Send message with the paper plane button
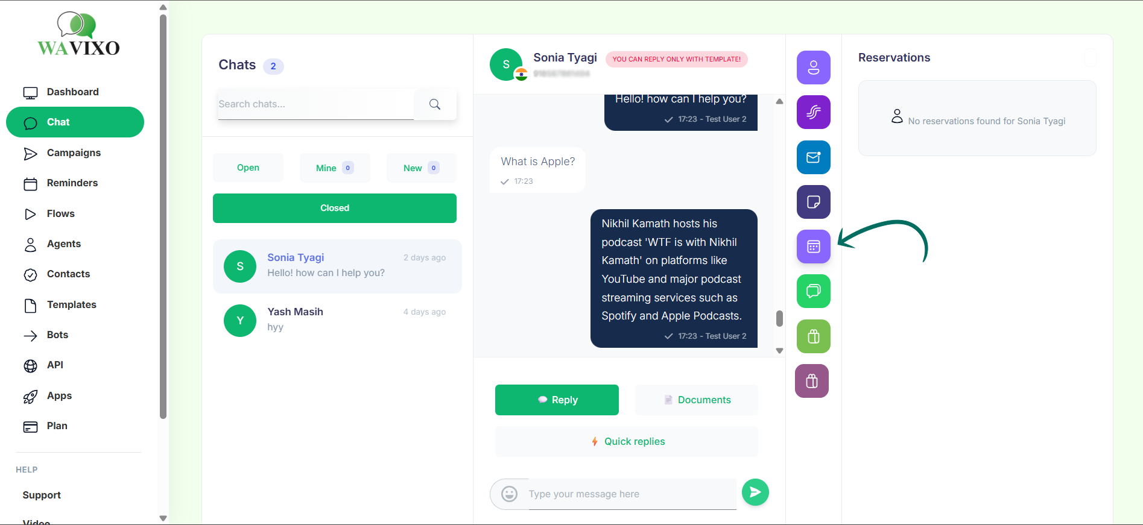This screenshot has height=525, width=1143. (755, 492)
